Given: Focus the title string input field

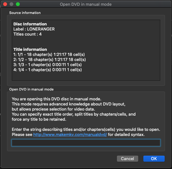Looking at the screenshot, I should pyautogui.click(x=86, y=143).
